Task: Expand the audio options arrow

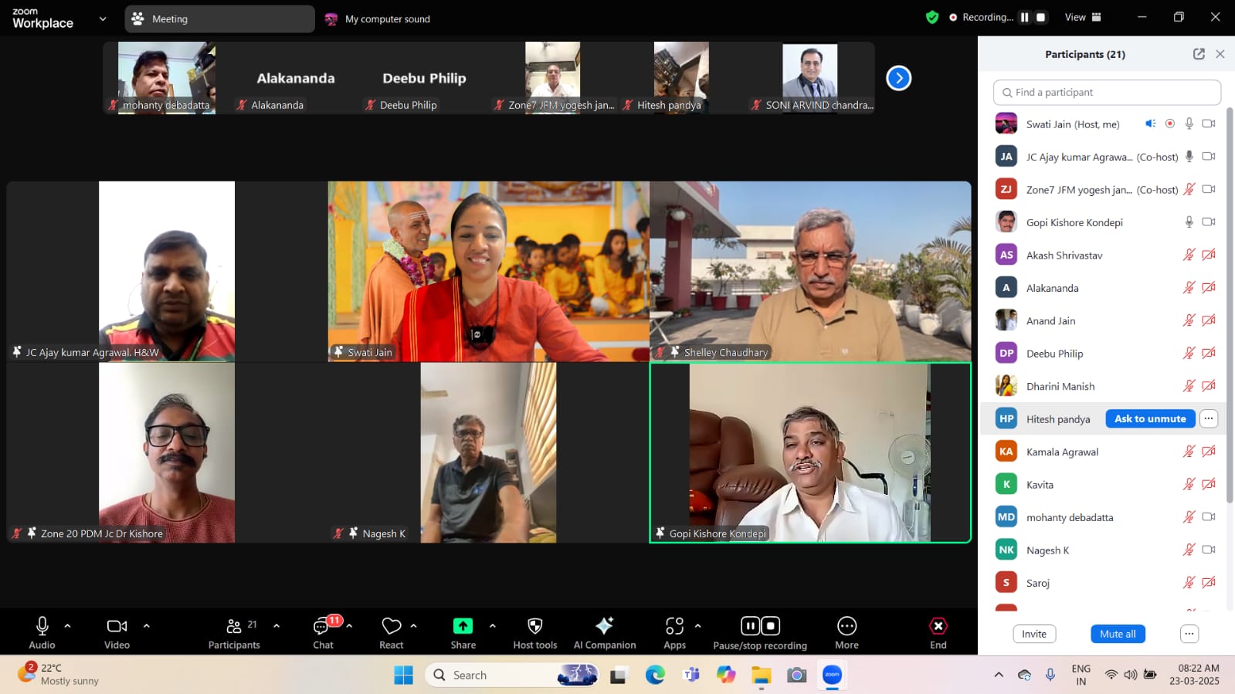Action: [x=67, y=626]
